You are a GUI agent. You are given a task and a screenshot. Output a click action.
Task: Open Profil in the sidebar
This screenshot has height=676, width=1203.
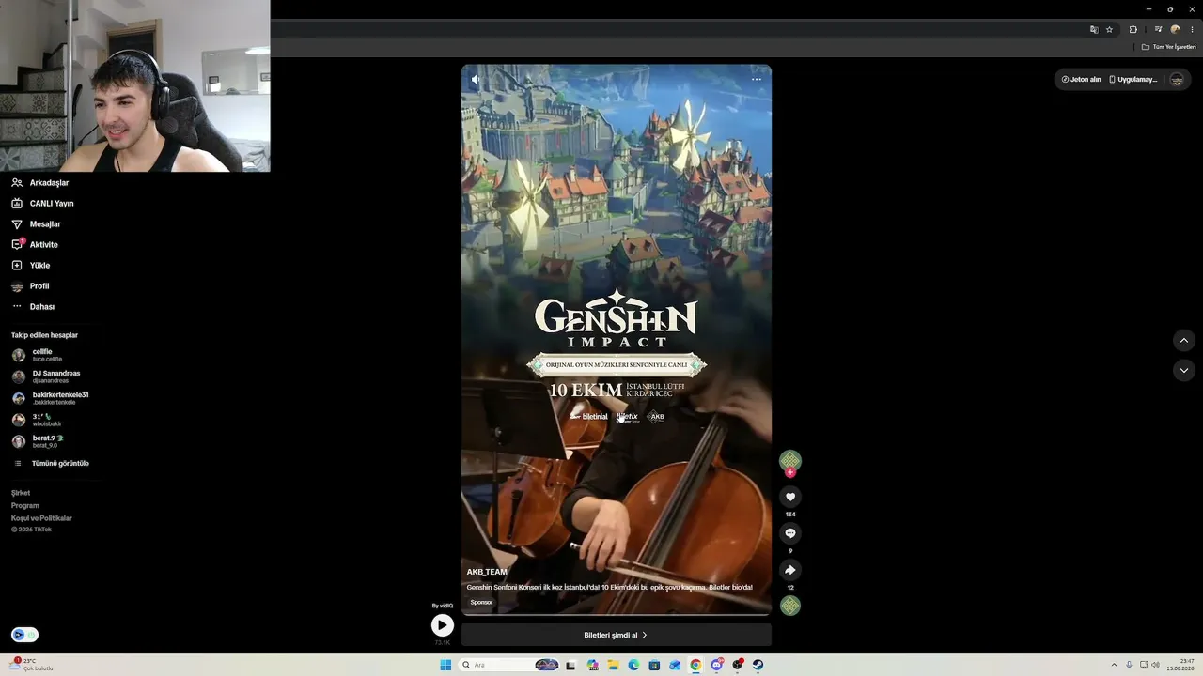tap(30, 286)
